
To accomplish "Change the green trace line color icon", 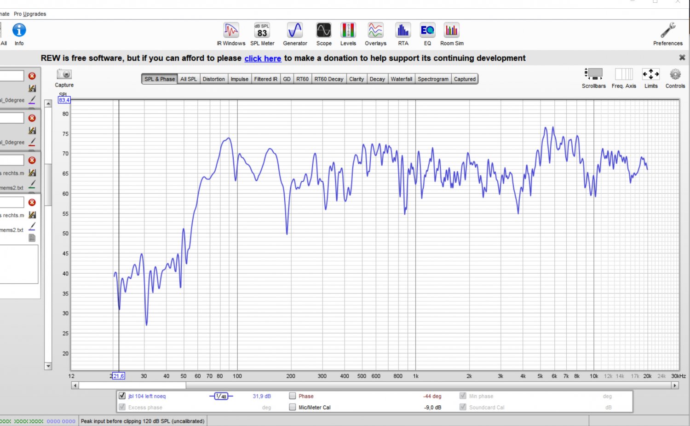I will tap(32, 185).
